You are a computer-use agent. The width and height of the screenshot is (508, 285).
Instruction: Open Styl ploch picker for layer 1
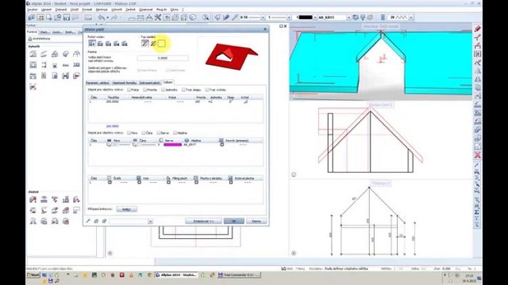pyautogui.click(x=231, y=182)
